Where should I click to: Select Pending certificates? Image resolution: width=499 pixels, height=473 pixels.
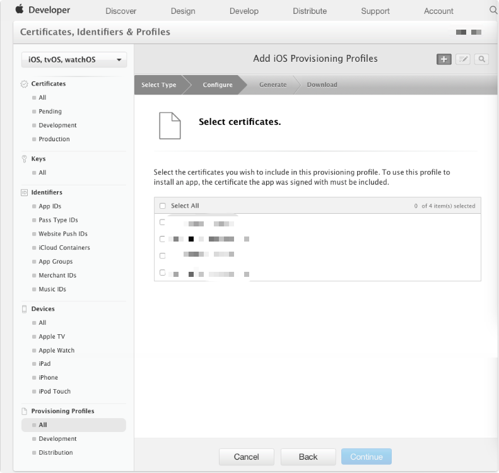(x=50, y=112)
